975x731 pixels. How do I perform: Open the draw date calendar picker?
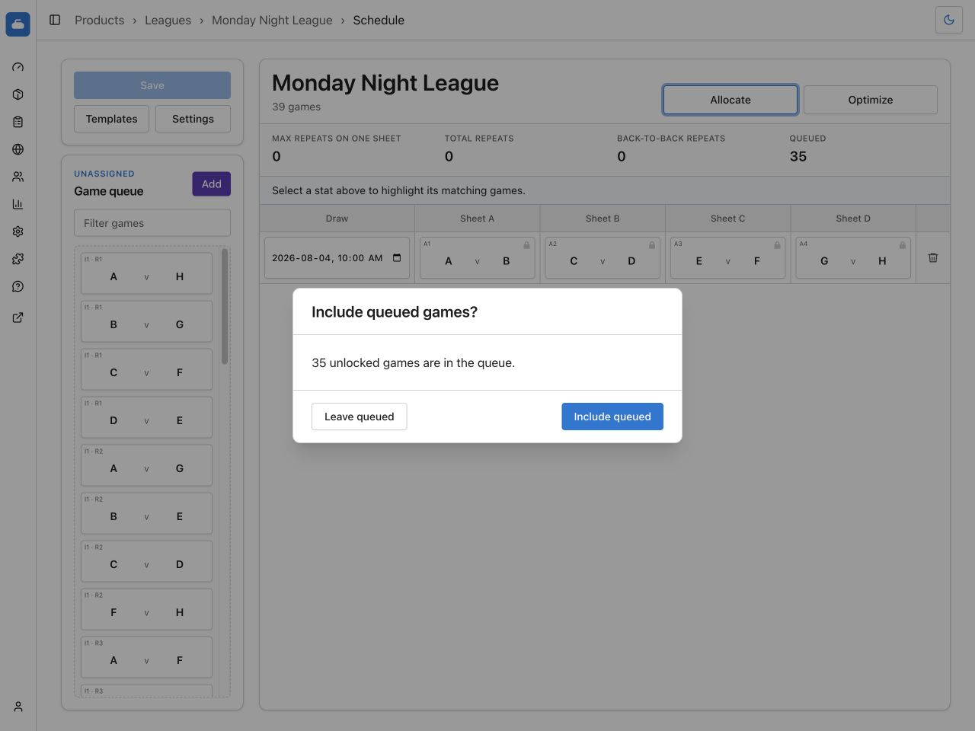(397, 258)
